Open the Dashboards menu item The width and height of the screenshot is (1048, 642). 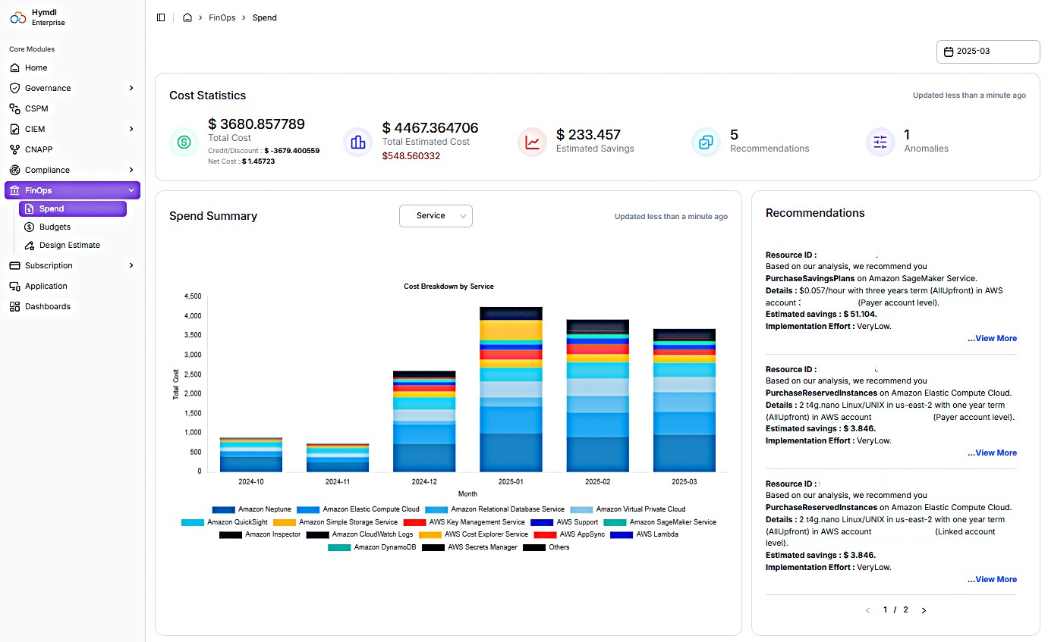tap(73, 306)
